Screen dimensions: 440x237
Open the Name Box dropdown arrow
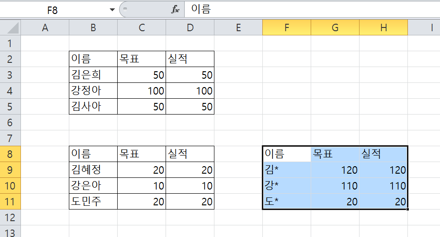click(112, 10)
